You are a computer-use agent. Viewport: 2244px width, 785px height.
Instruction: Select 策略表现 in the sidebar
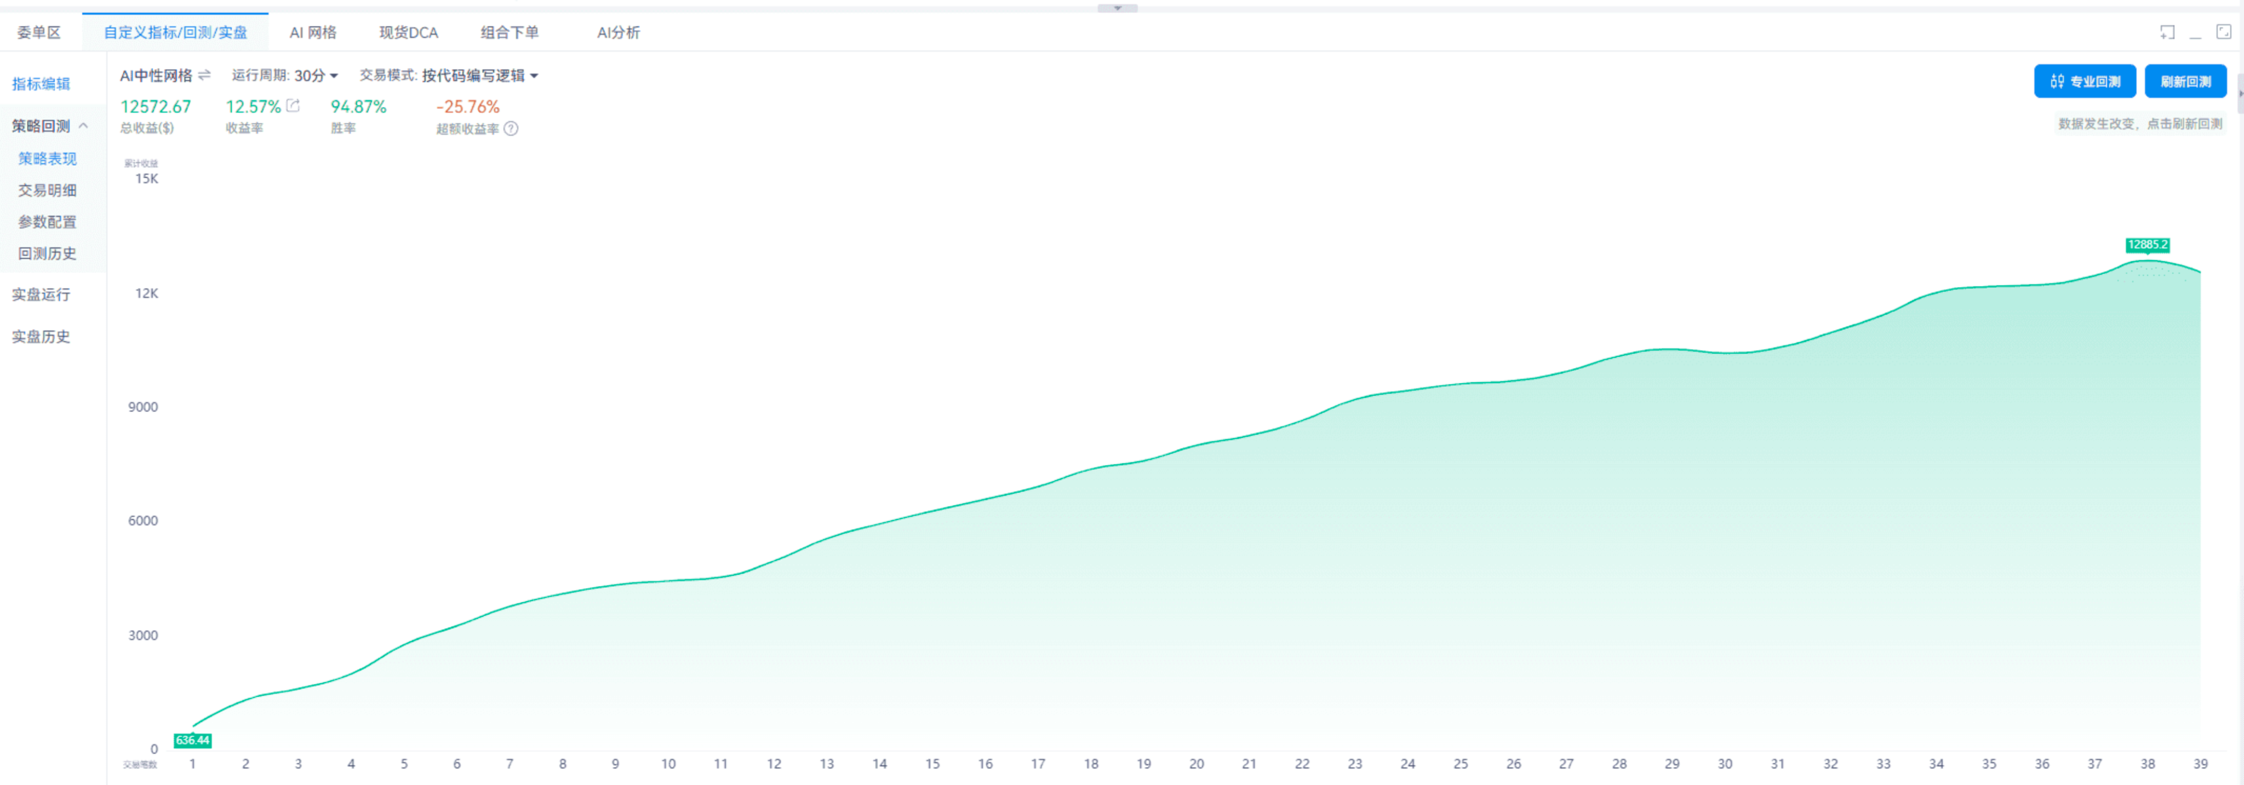[47, 158]
